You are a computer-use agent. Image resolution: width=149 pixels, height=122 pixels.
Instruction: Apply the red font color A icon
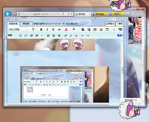point(66,29)
